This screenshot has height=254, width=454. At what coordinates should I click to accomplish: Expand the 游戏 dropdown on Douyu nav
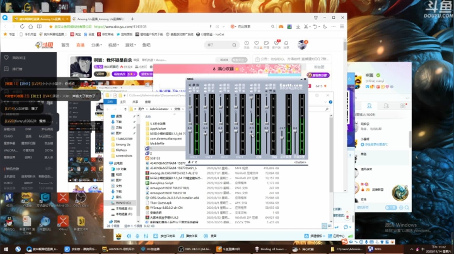coord(131,45)
